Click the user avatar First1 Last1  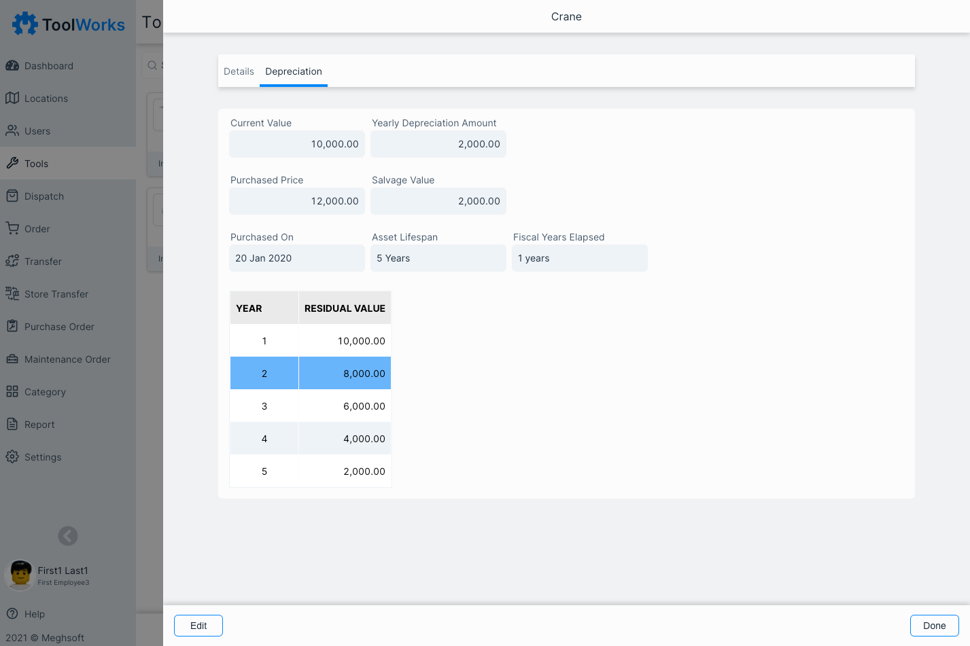20,575
